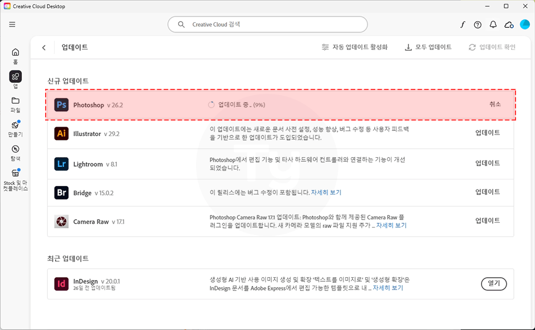Click the Bridge app icon
This screenshot has height=330, width=535.
pos(61,193)
